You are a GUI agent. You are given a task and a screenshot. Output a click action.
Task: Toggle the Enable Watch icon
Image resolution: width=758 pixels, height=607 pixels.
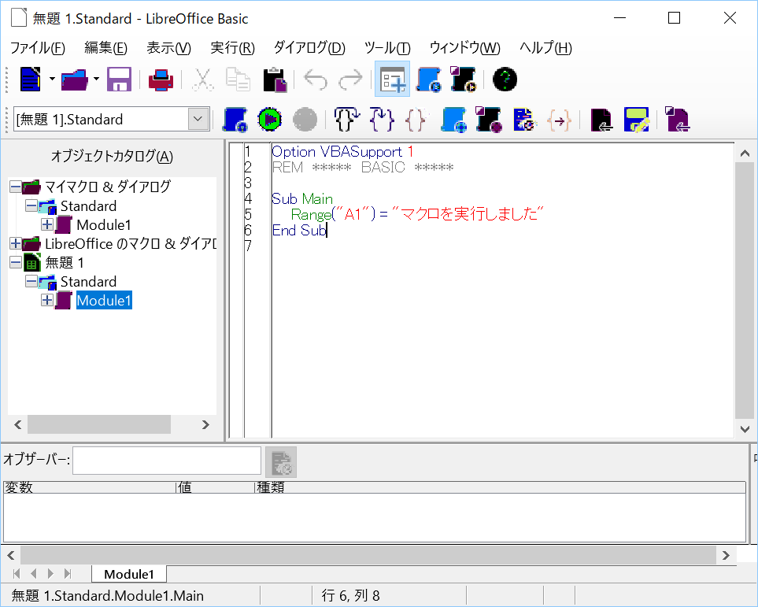[x=524, y=120]
